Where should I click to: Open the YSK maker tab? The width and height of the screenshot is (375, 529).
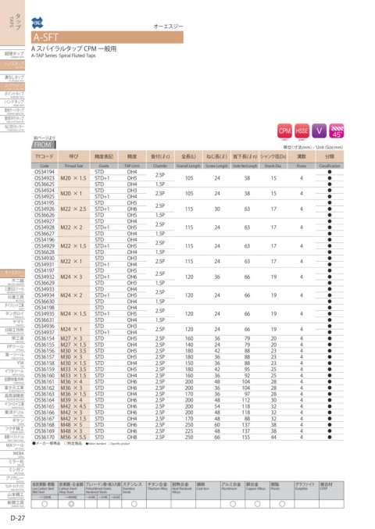[12, 363]
